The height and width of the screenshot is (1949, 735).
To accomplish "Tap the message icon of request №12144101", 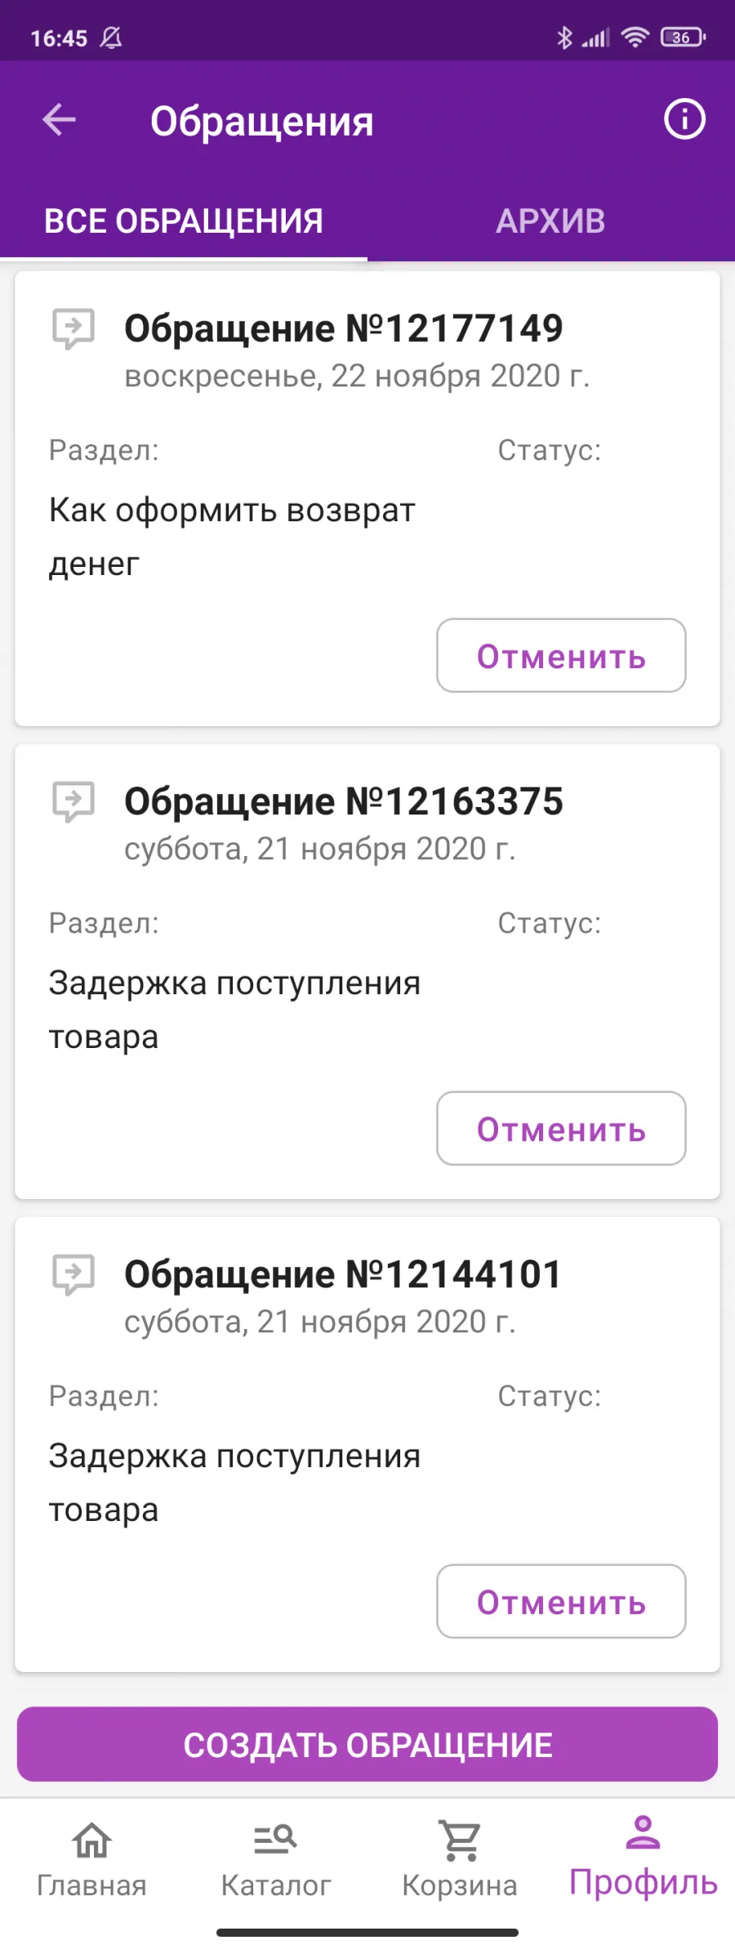I will coord(73,1274).
